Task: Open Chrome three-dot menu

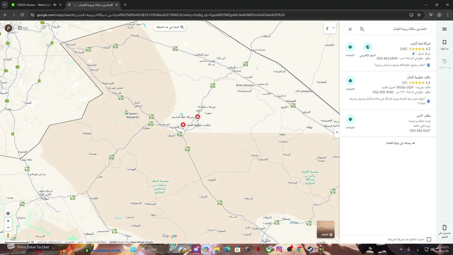Action: point(448,15)
